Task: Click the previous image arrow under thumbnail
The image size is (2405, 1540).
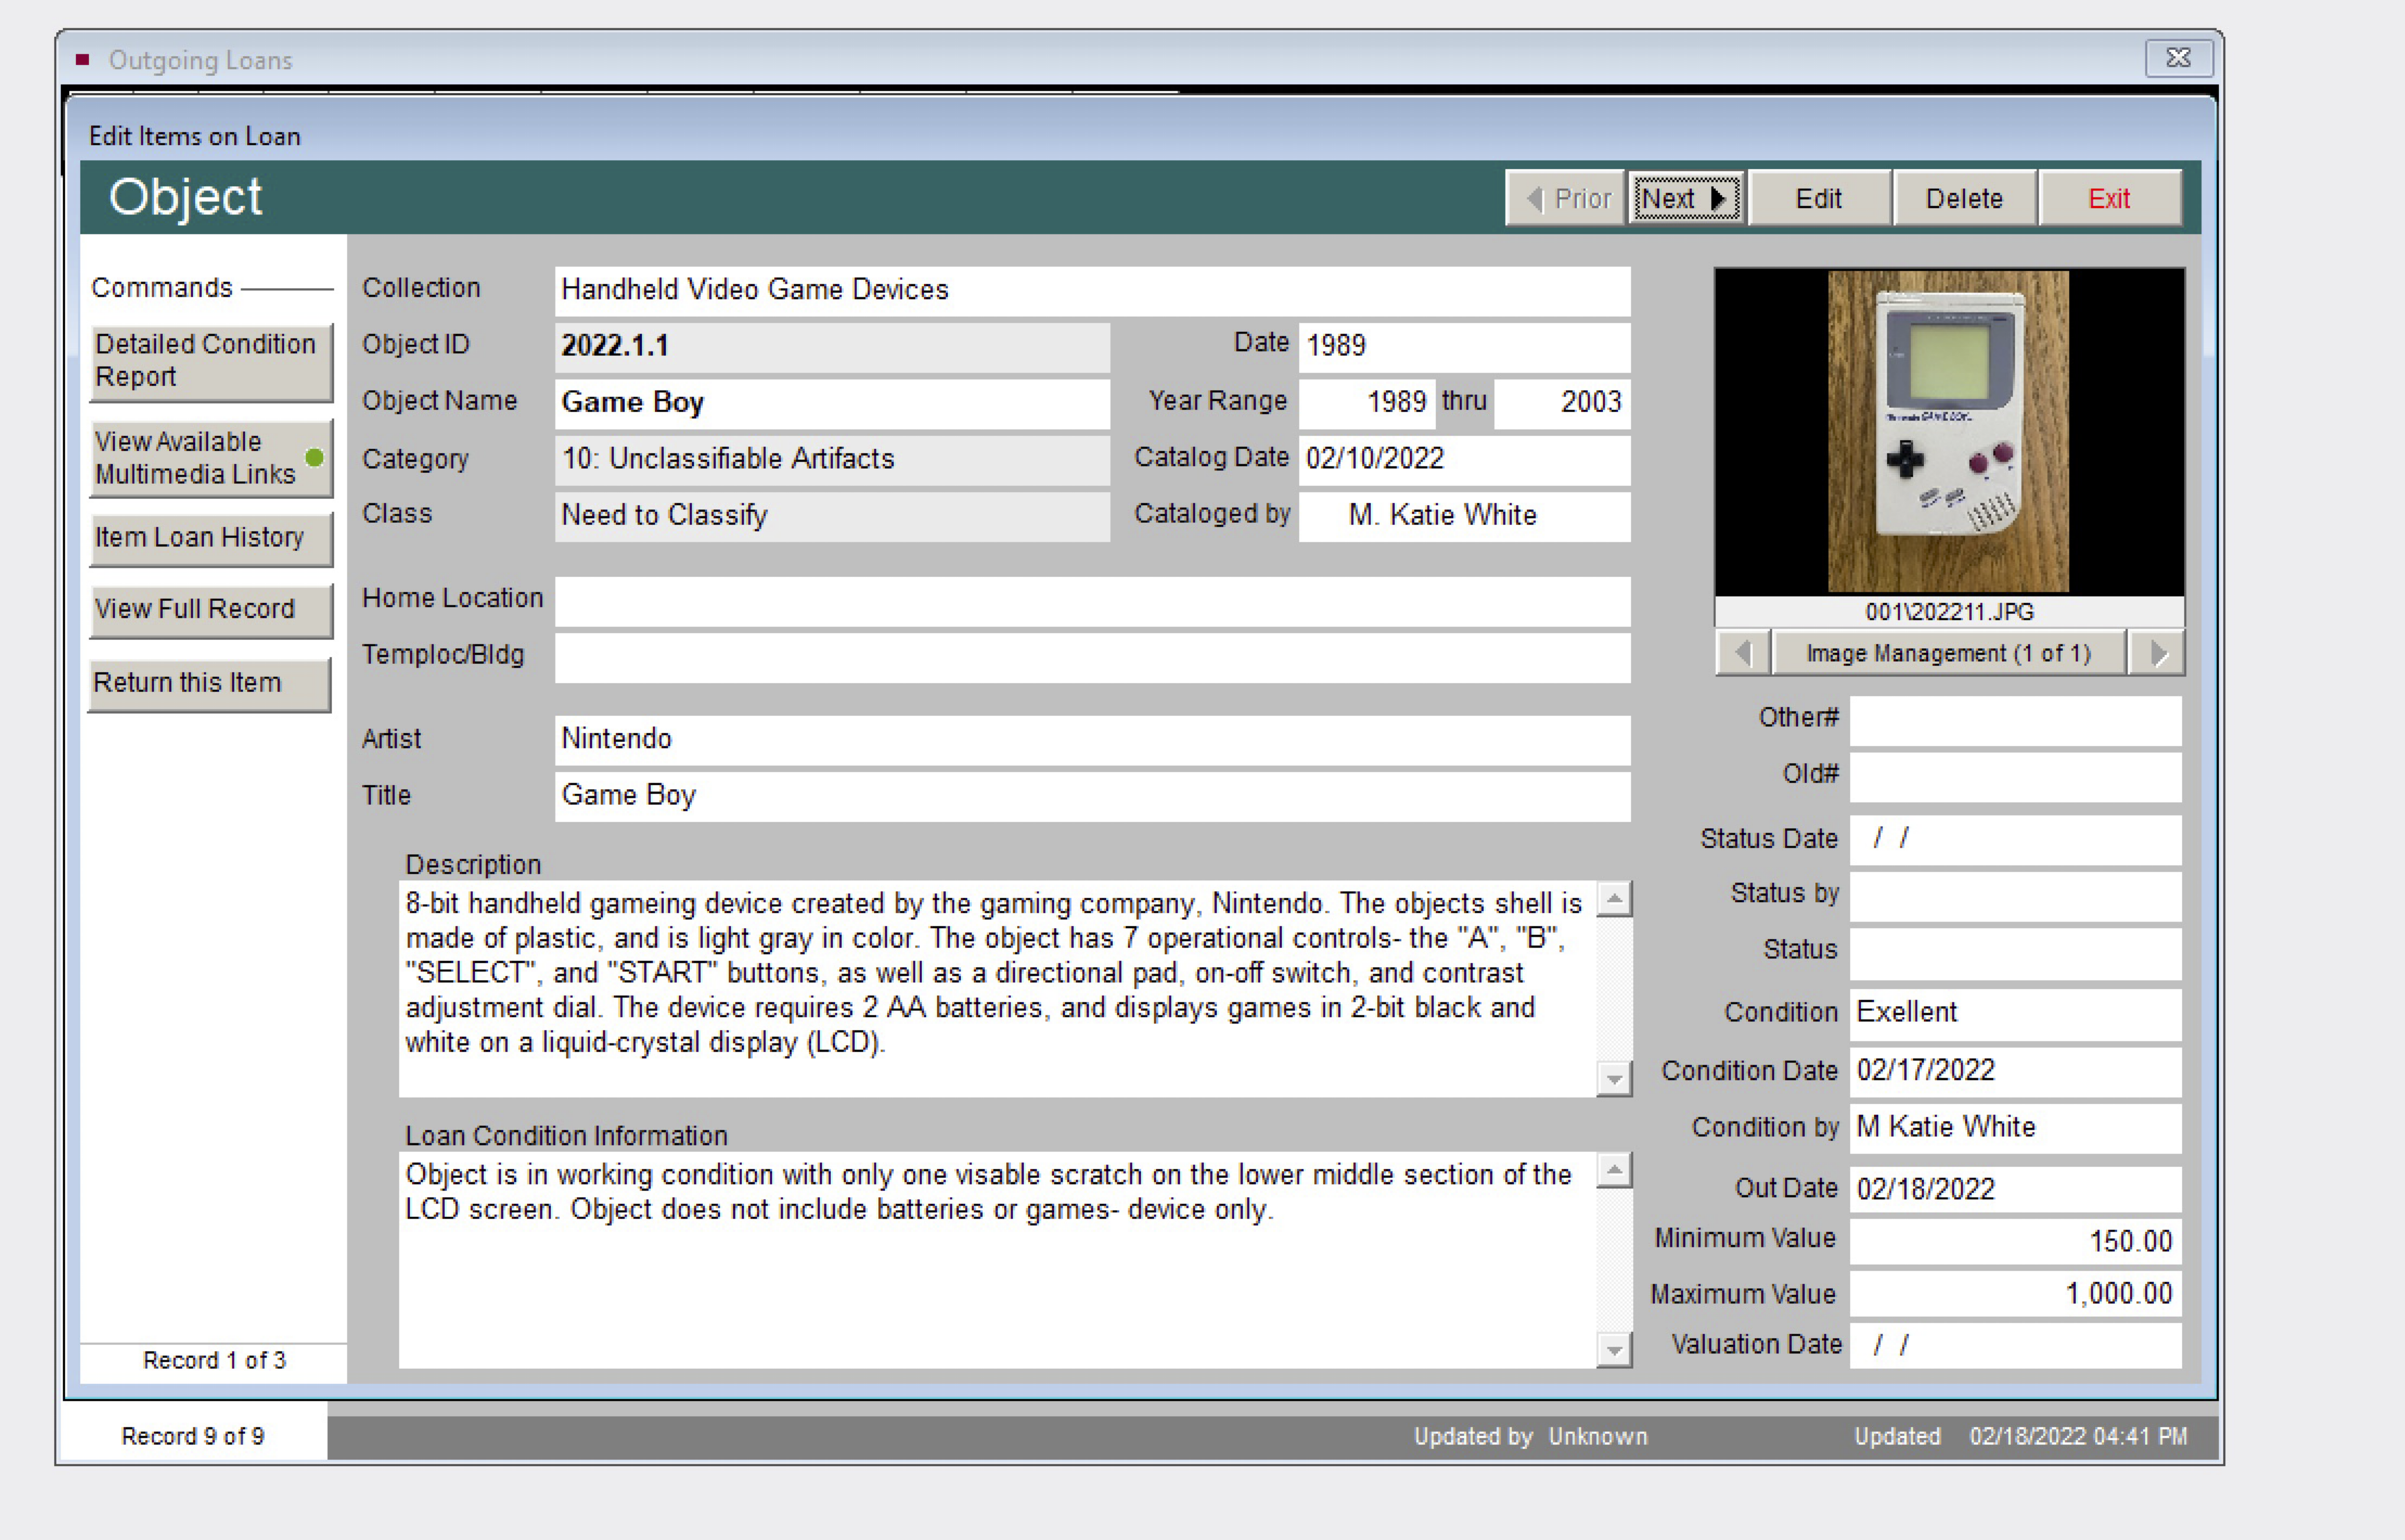Action: (x=1743, y=653)
